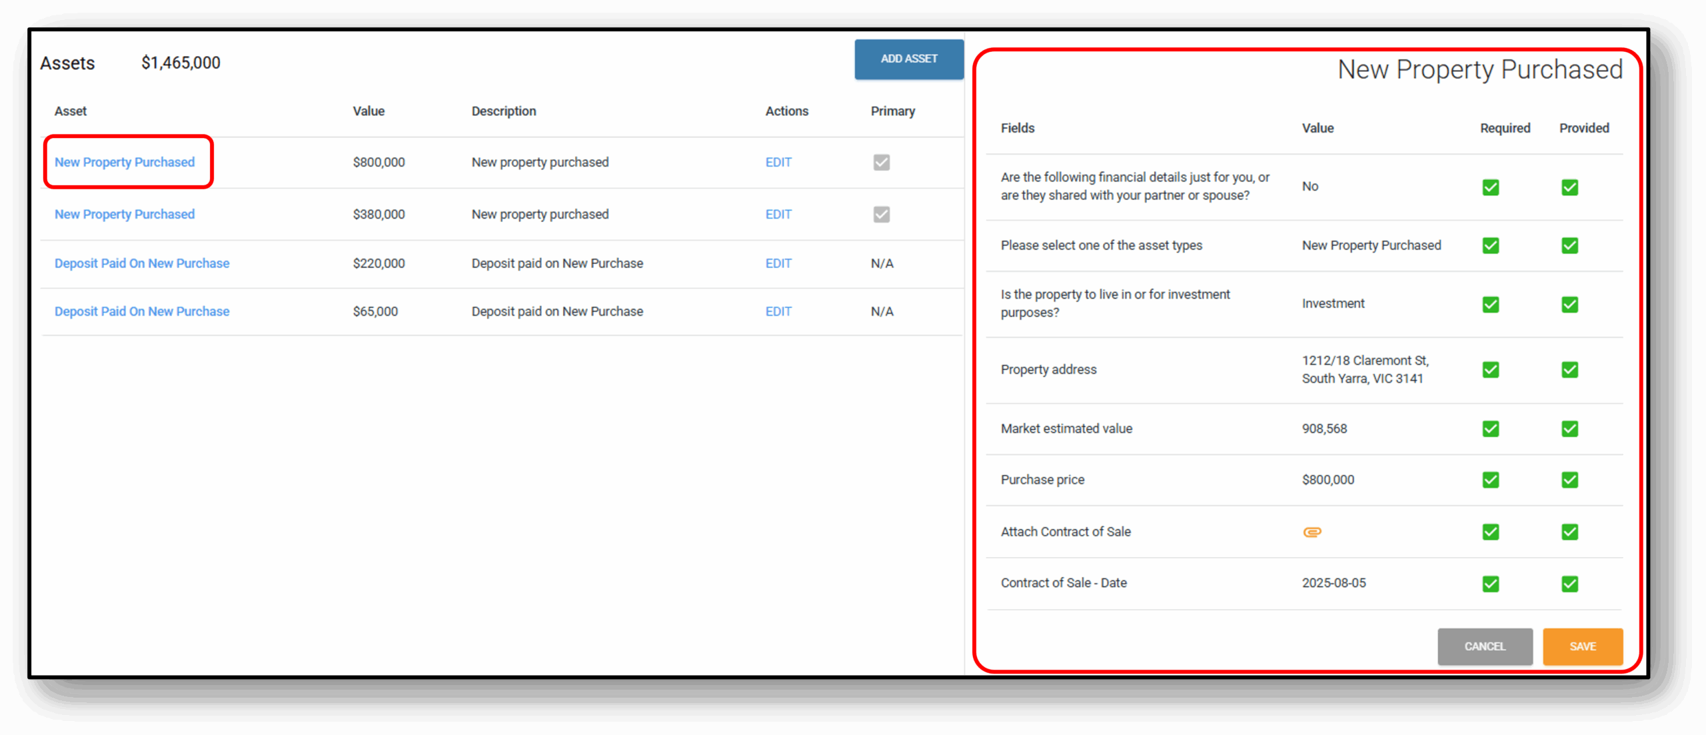Click the Provided checkmark for Property address
The image size is (1706, 735).
(x=1569, y=370)
